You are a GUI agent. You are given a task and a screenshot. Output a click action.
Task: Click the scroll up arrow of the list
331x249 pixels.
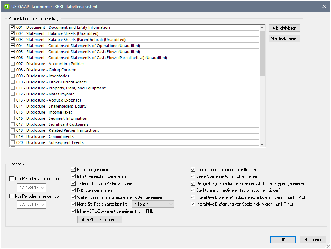262,28
